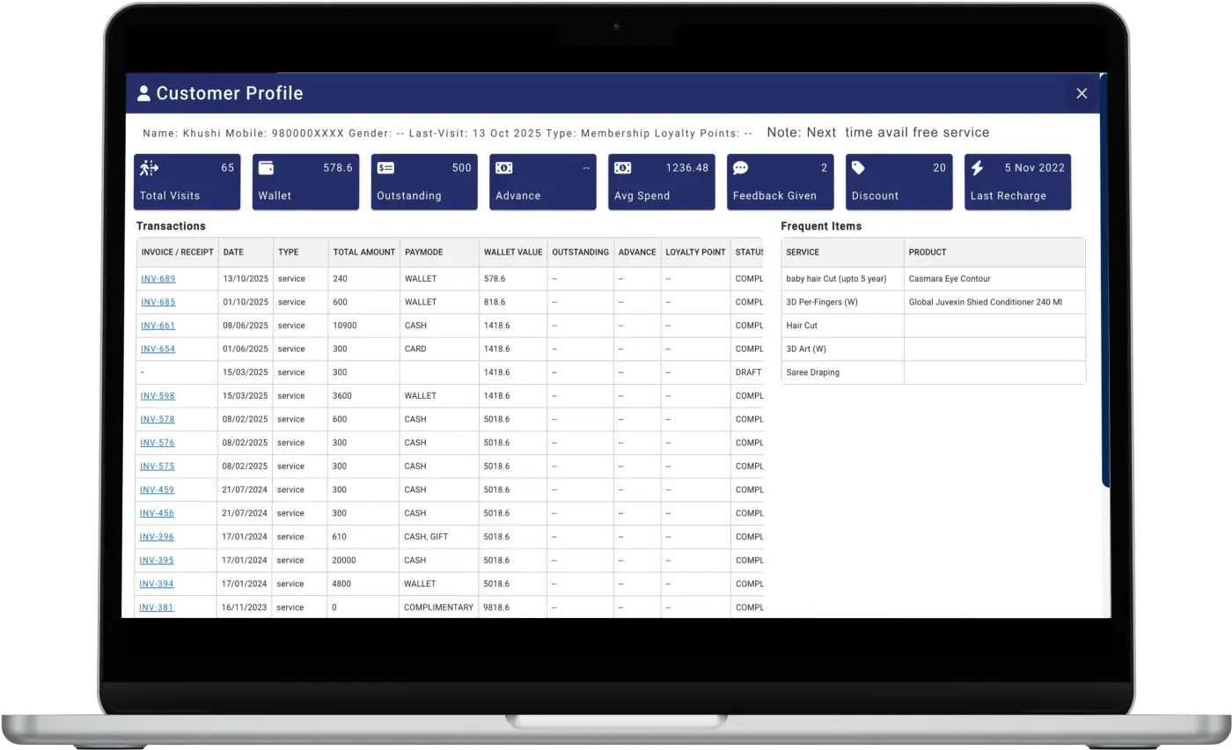This screenshot has height=750, width=1232.
Task: Click the Avg Spend money icon
Action: 622,168
